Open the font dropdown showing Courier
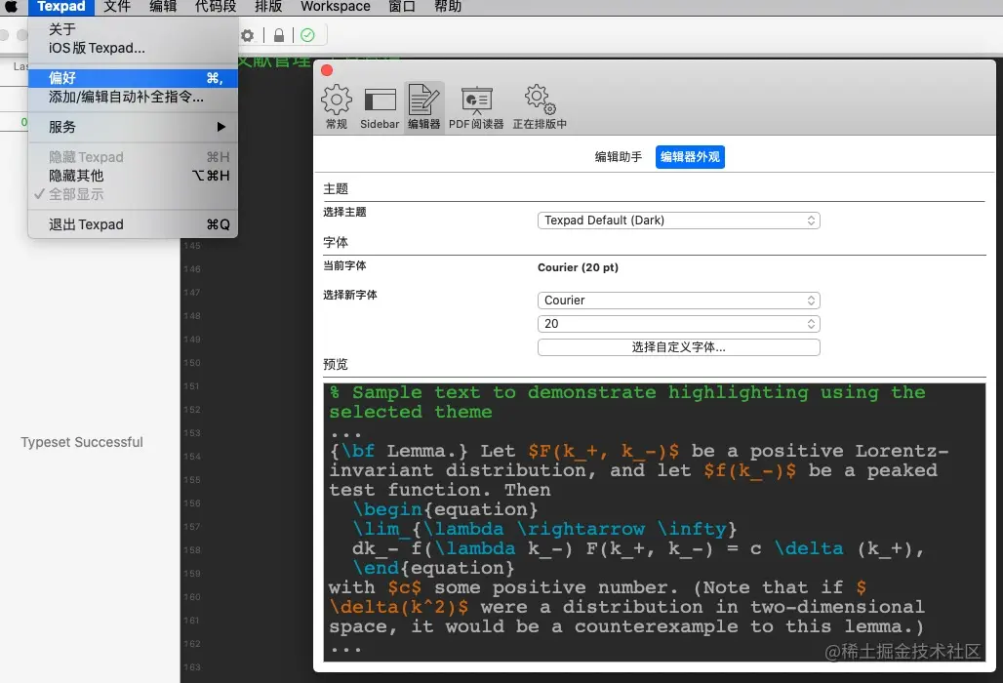This screenshot has height=683, width=1003. tap(679, 300)
